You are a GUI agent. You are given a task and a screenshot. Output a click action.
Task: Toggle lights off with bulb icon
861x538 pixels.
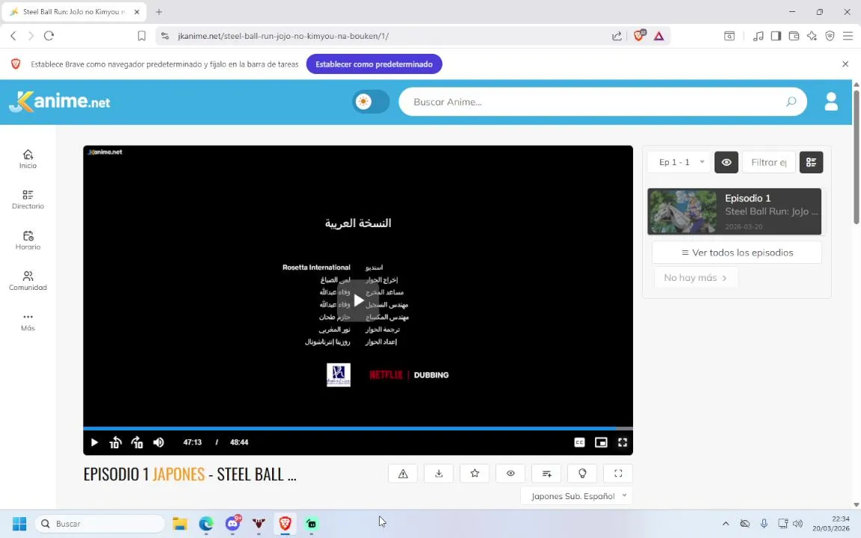(583, 474)
